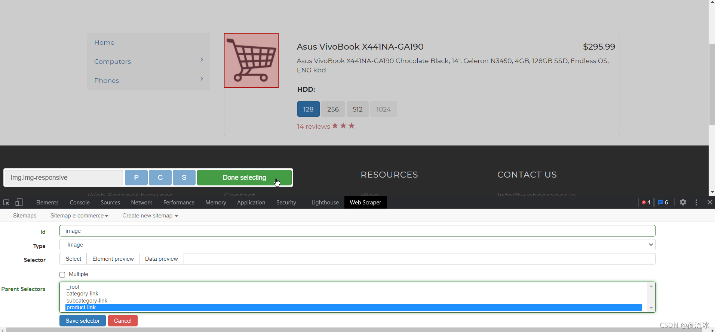Click the Select selector button
Screen dimensions: 715x332
tap(73, 259)
